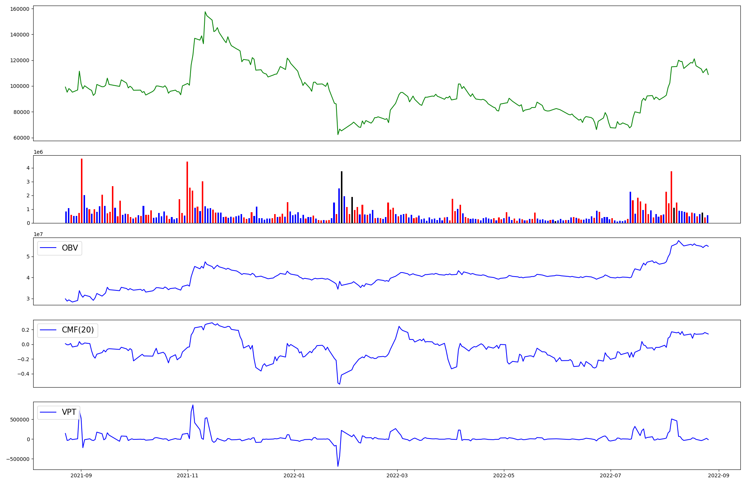The width and height of the screenshot is (746, 484).
Task: Click the tallest red volume bar near 2021-09
Action: [x=82, y=190]
